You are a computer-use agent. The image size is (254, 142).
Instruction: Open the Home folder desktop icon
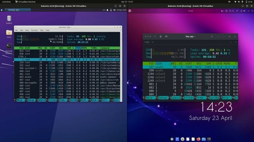(9, 34)
